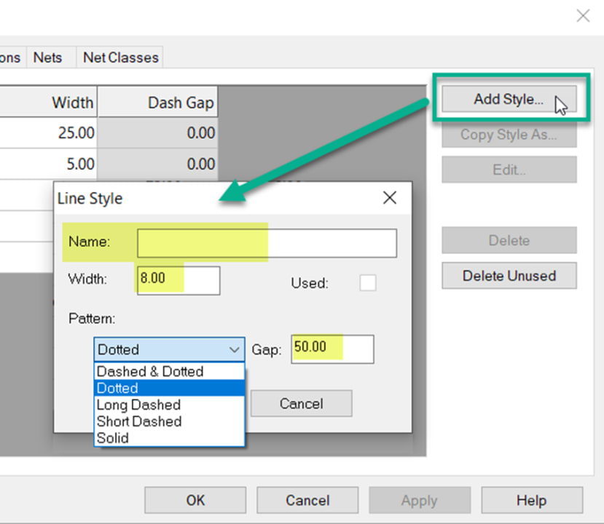604x524 pixels.
Task: Switch to the Net Classes tab
Action: [x=119, y=57]
